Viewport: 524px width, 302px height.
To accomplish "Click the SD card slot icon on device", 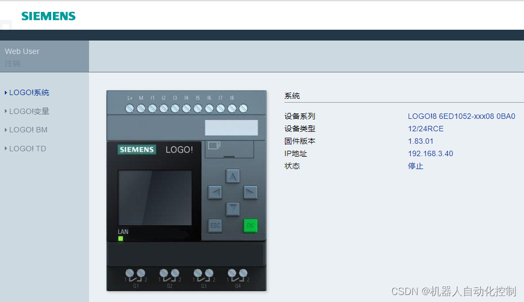I will point(214,145).
